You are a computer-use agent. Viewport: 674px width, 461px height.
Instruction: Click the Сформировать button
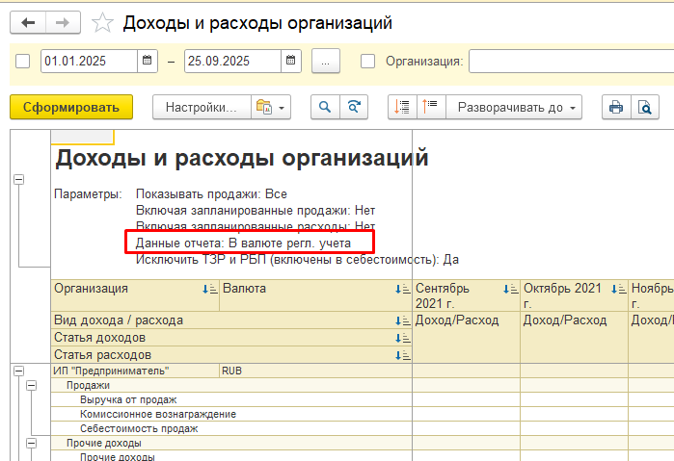coord(70,108)
